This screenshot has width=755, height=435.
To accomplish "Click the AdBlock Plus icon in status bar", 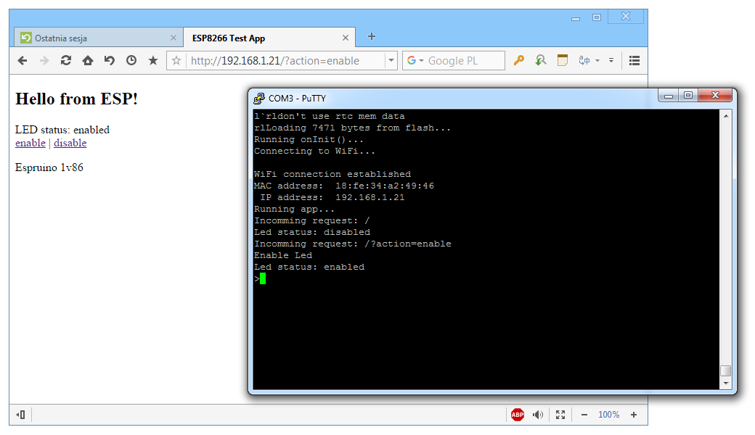I will pos(517,415).
